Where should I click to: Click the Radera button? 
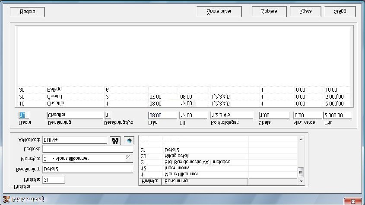[28, 12]
